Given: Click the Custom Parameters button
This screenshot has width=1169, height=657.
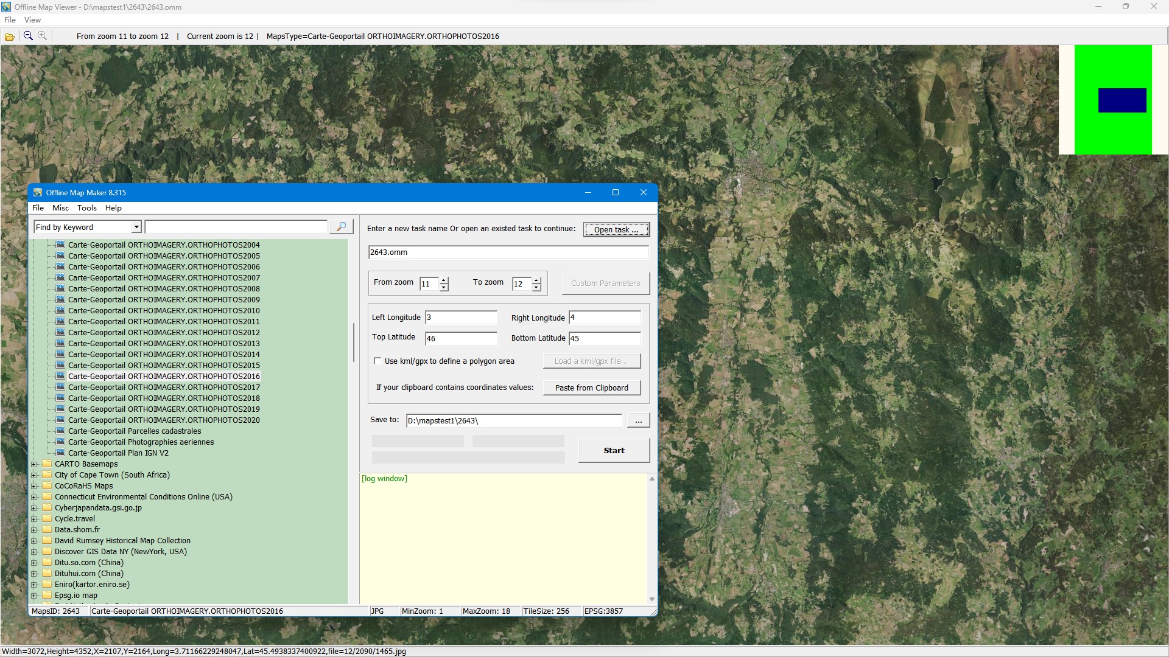Looking at the screenshot, I should point(605,283).
